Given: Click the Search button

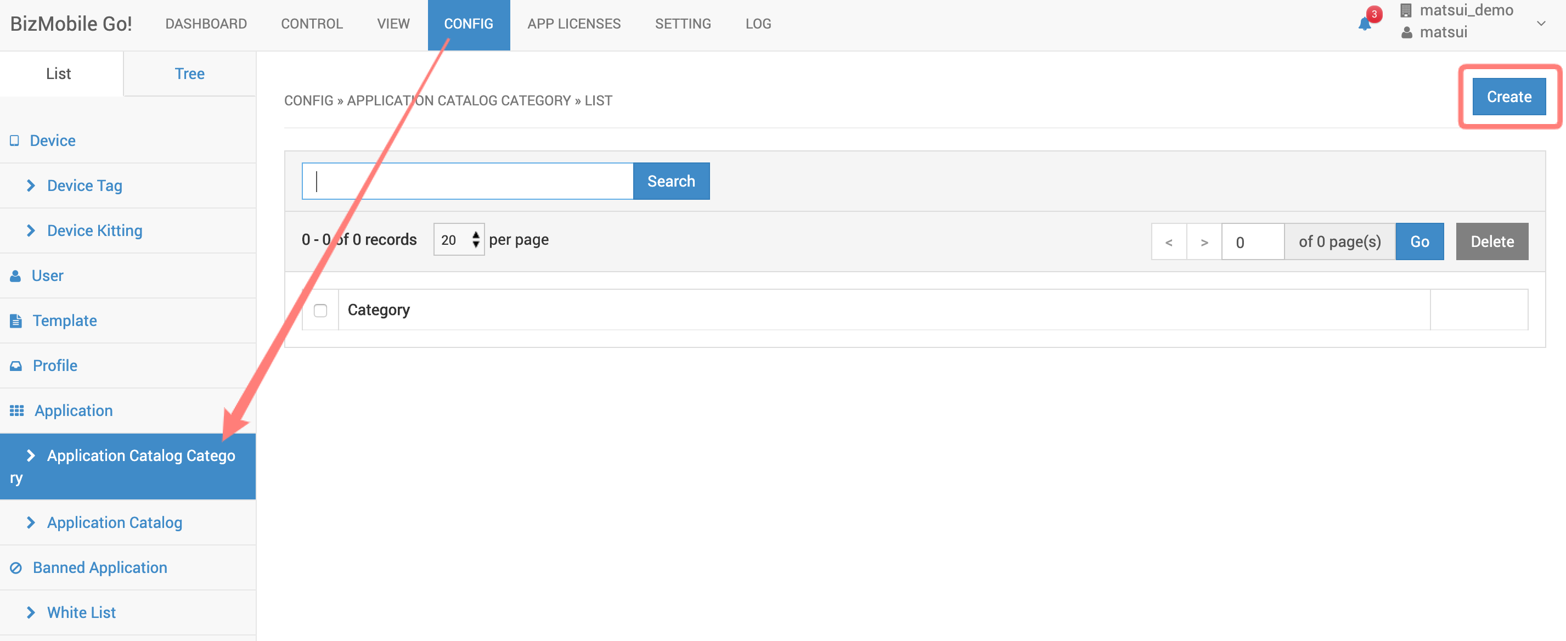Looking at the screenshot, I should (671, 181).
